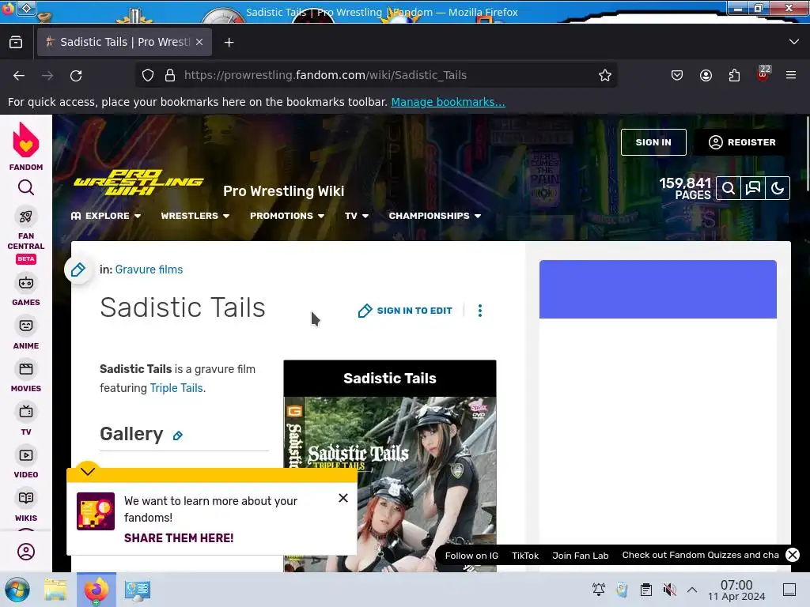Screen dimensions: 810x607
Task: Toggle dark theme moon icon
Action: pyautogui.click(x=778, y=188)
